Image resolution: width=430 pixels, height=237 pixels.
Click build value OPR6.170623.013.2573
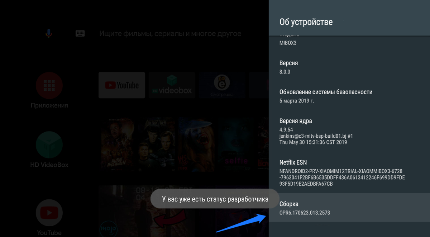[x=305, y=213]
